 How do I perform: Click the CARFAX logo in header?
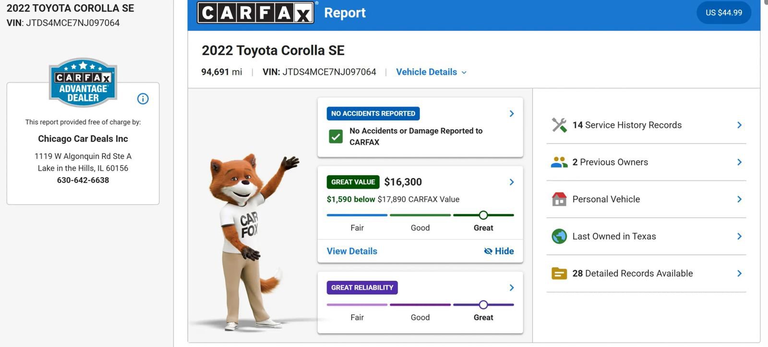coord(255,12)
